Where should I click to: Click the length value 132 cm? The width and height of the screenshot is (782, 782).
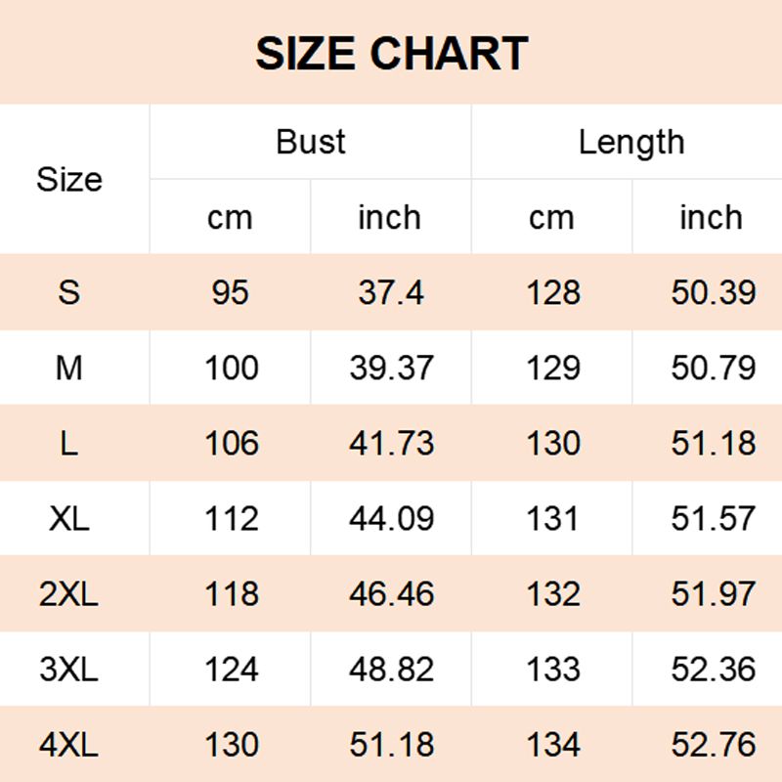point(553,593)
